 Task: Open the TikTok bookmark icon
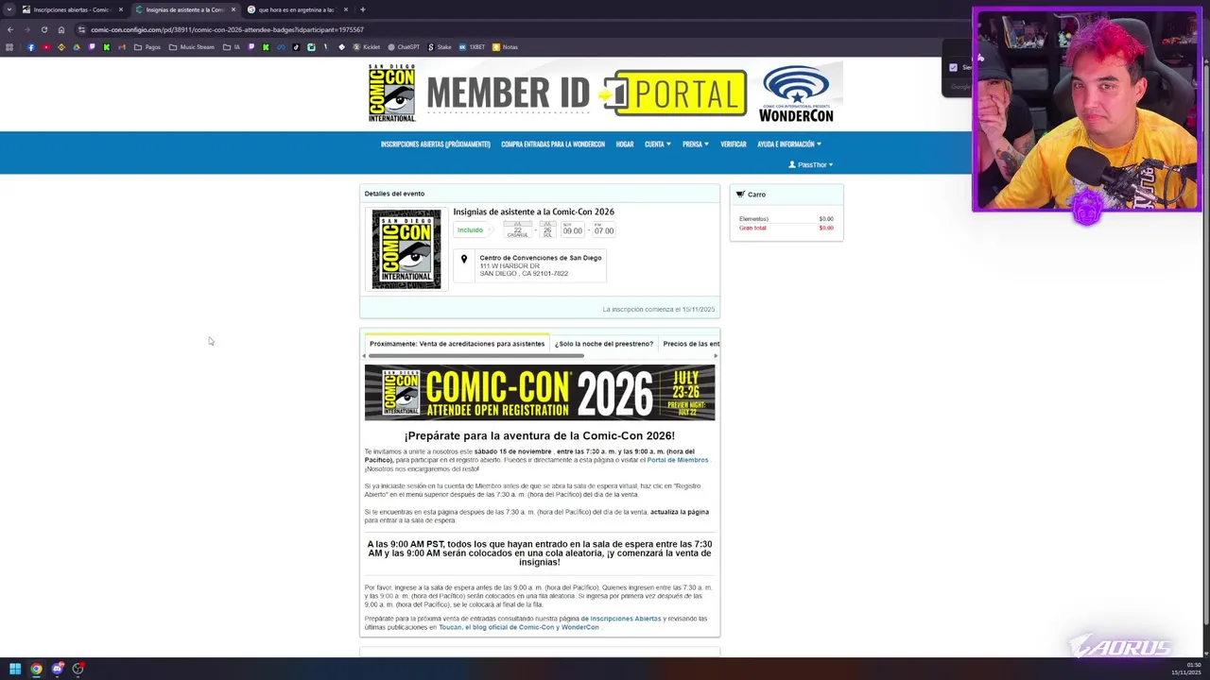coord(296,47)
